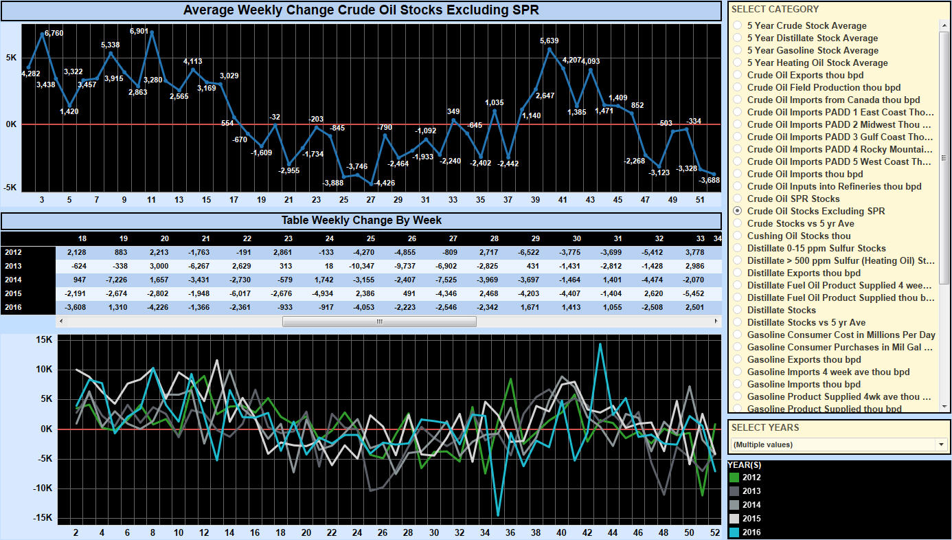This screenshot has height=540, width=952.
Task: Click Table Weekly Change By Week title
Action: point(361,221)
